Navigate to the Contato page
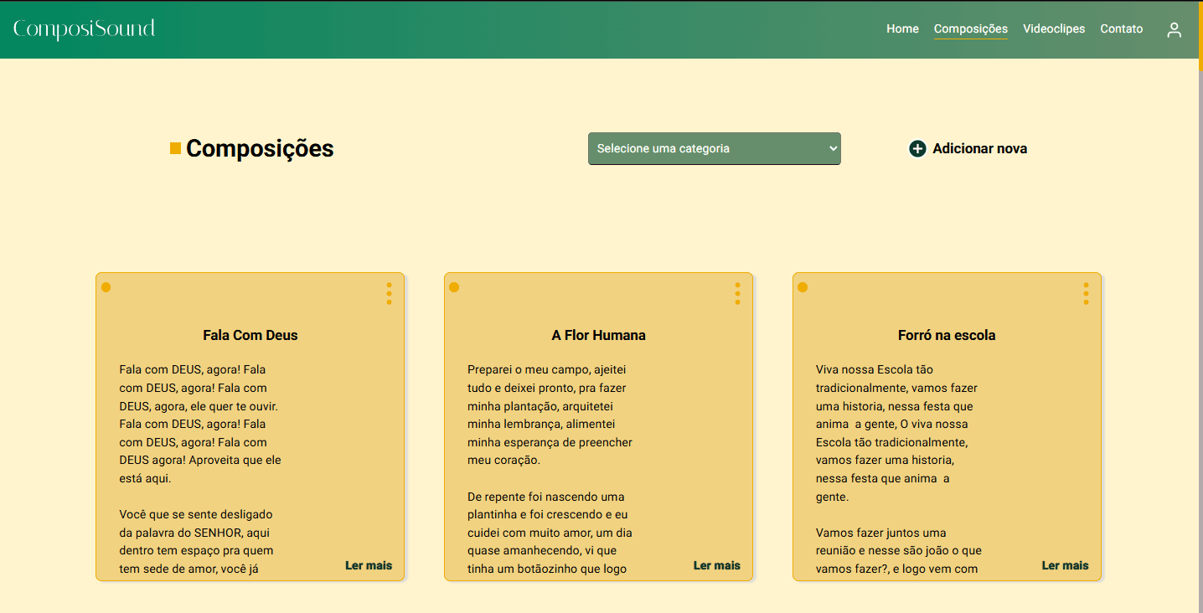This screenshot has height=613, width=1203. tap(1121, 28)
